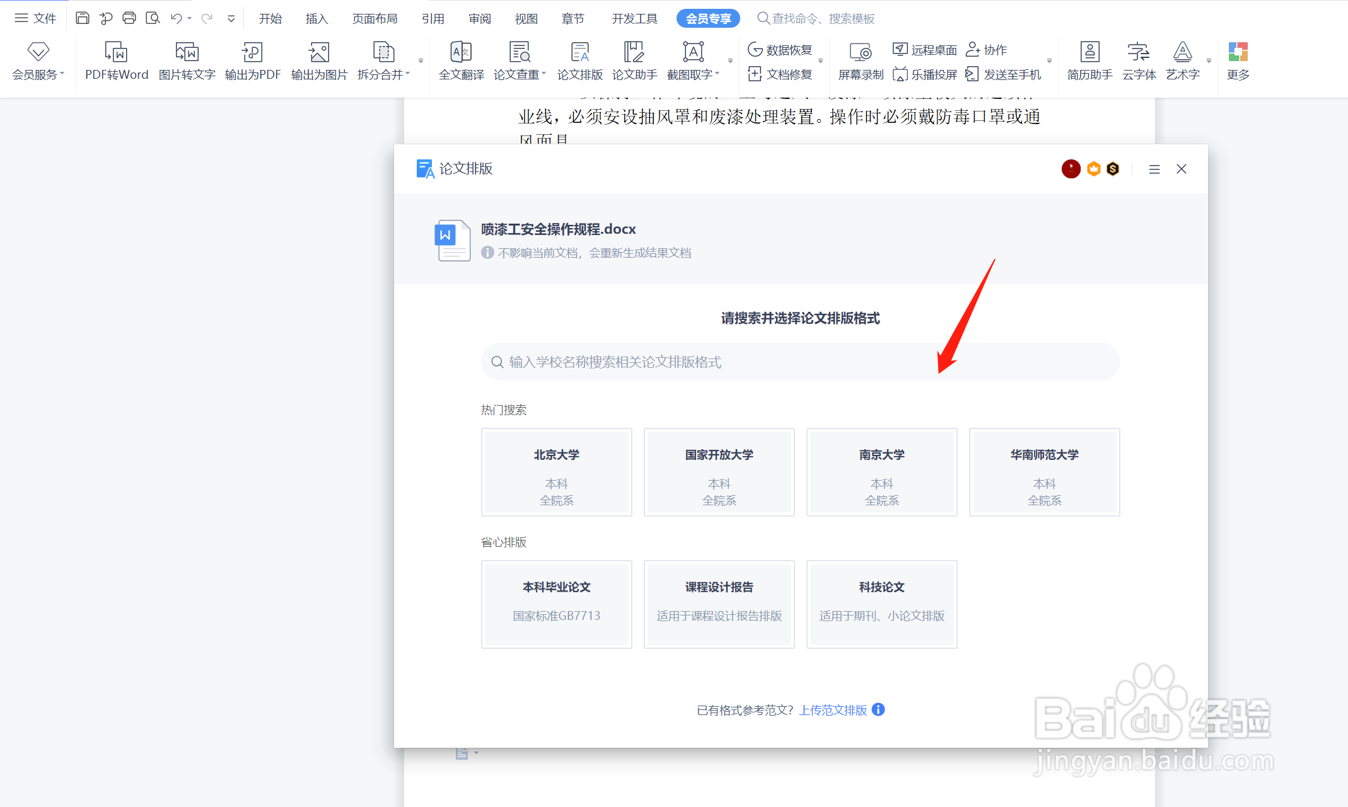Expand the 会员服务 dropdown arrow
Image resolution: width=1348 pixels, height=807 pixels.
pos(62,74)
